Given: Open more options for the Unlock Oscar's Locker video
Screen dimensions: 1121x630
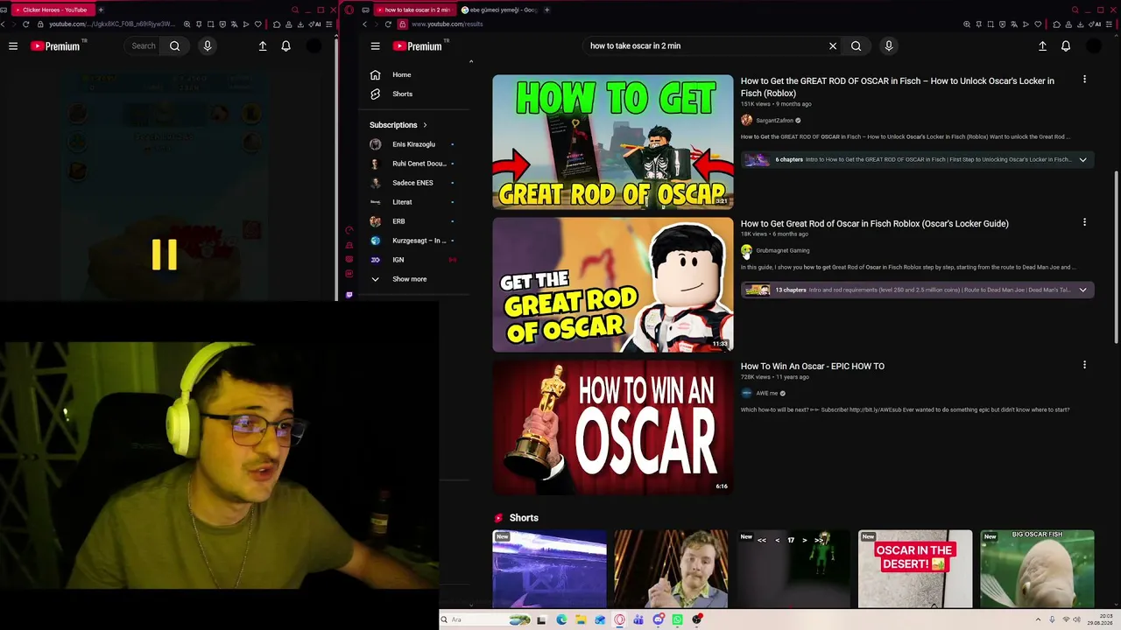Looking at the screenshot, I should 1084,80.
